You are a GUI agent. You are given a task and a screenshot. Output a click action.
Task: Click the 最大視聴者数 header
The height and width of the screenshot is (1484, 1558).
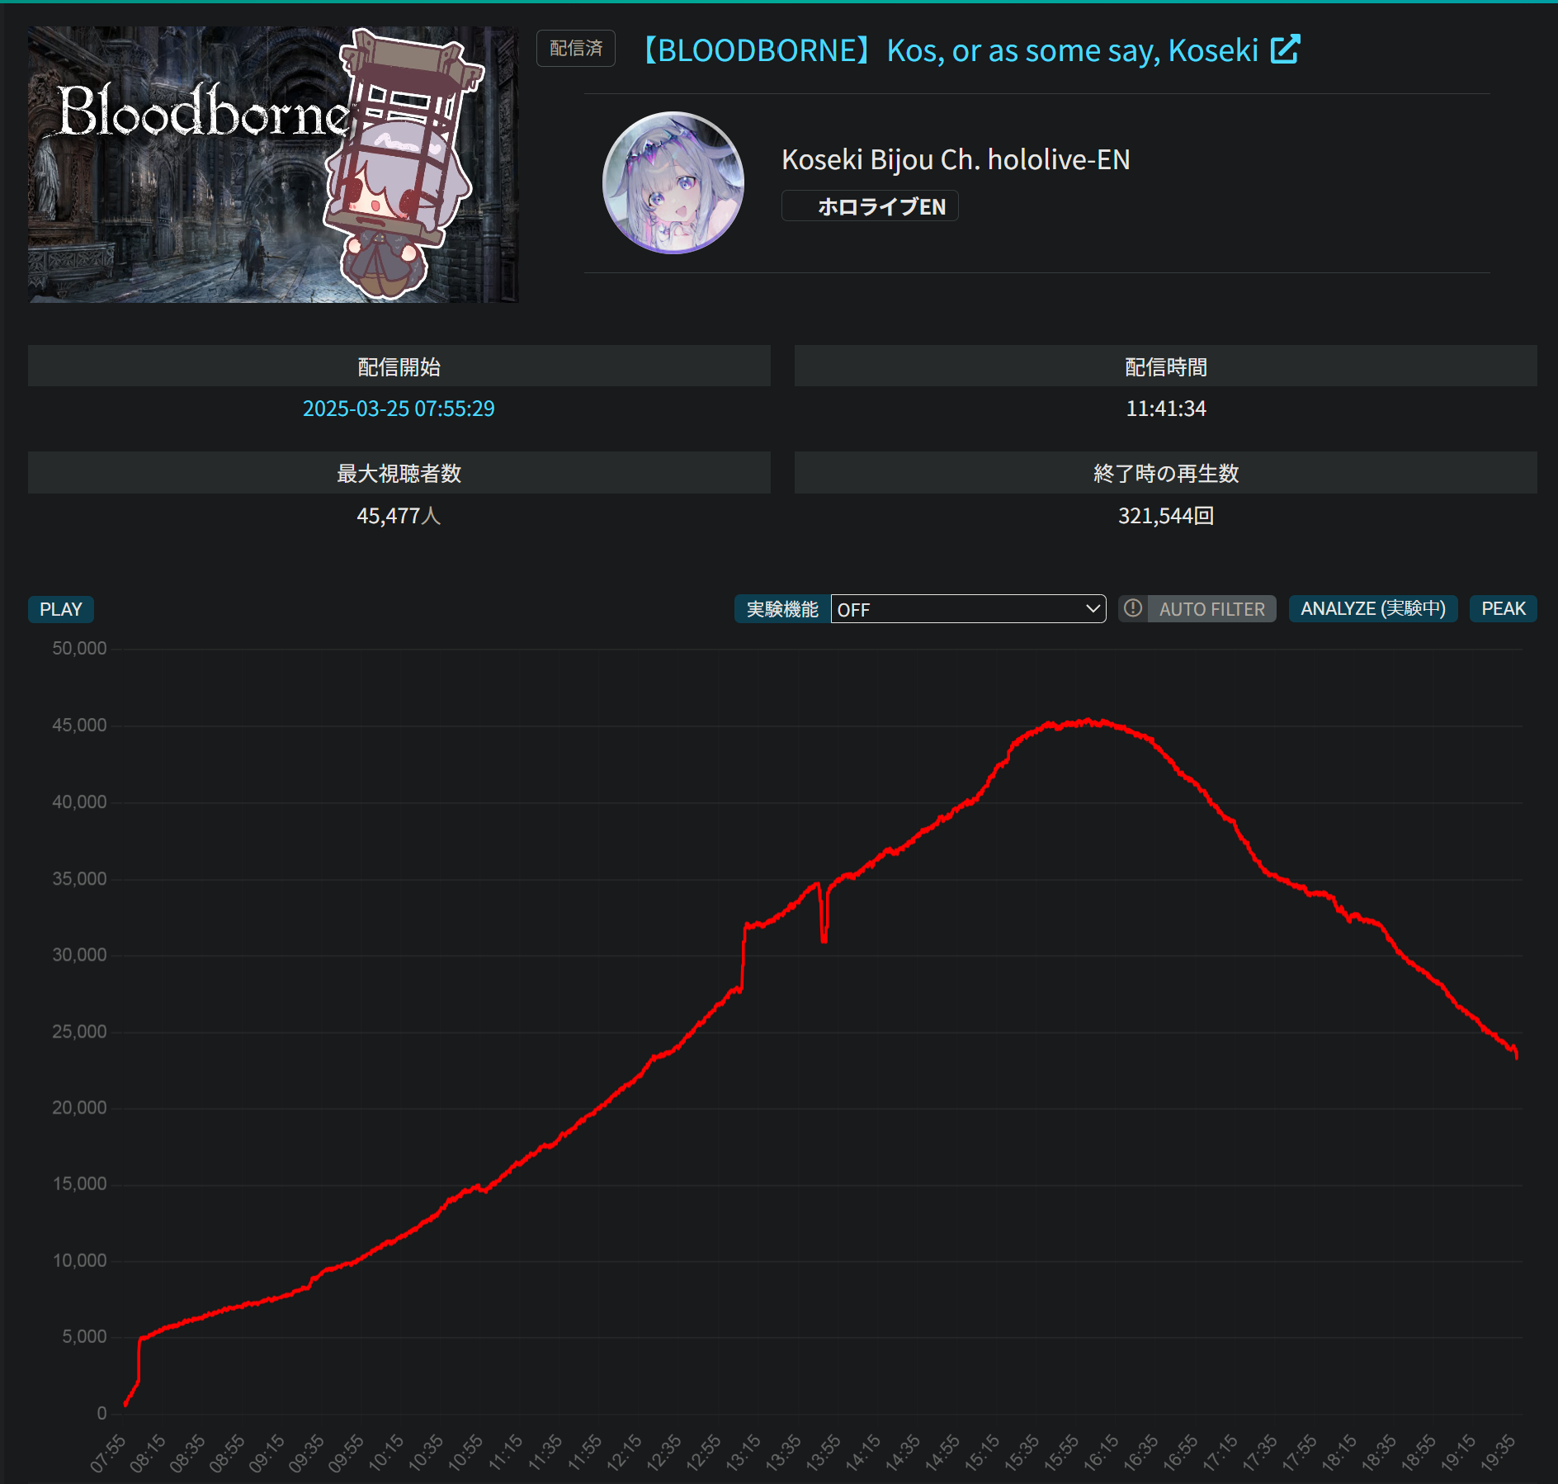tap(399, 473)
